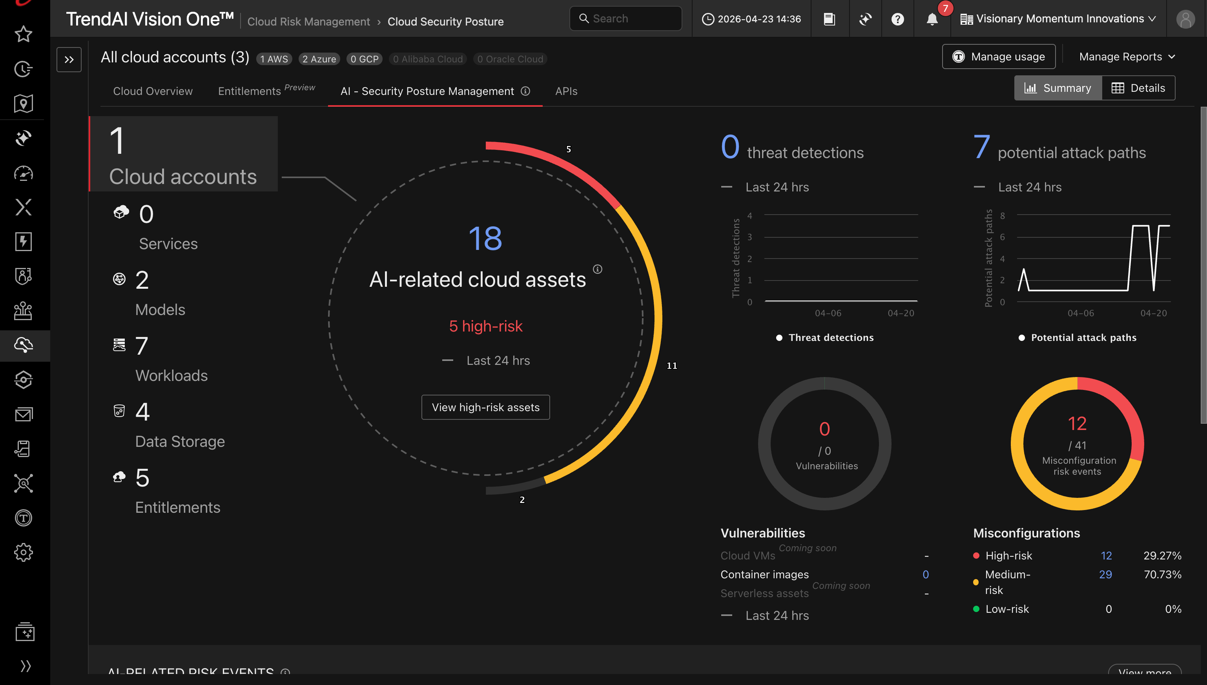Expand the side panel with double-chevron button

pos(69,59)
